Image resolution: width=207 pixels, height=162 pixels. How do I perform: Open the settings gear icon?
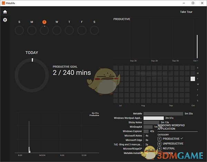[x=5, y=20]
